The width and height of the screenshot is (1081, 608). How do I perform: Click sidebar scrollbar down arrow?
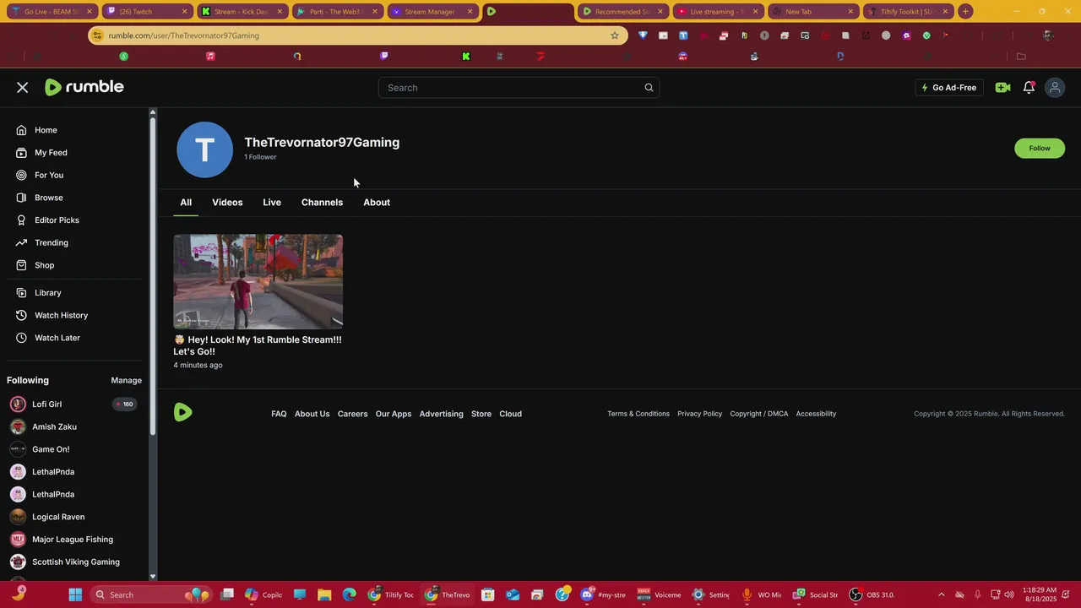pos(153,577)
